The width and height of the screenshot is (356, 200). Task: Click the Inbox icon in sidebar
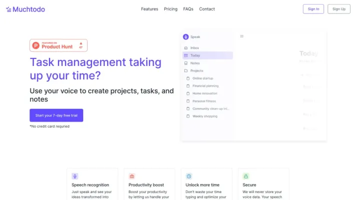(x=186, y=48)
